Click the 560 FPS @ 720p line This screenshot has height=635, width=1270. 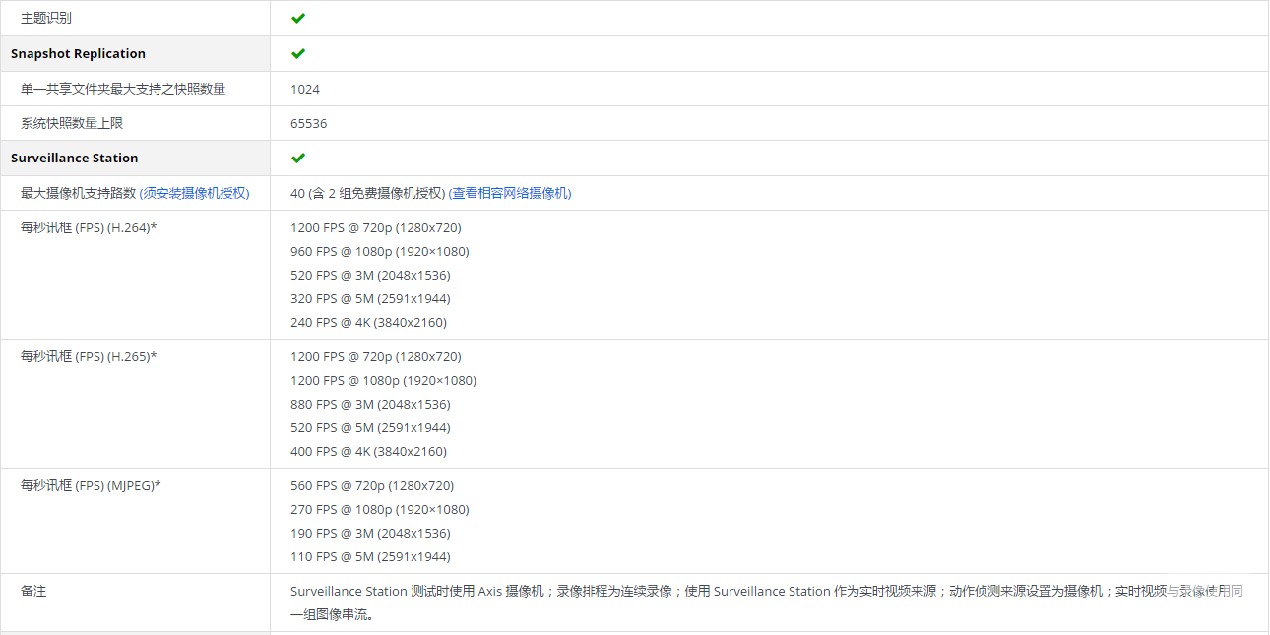pos(372,485)
